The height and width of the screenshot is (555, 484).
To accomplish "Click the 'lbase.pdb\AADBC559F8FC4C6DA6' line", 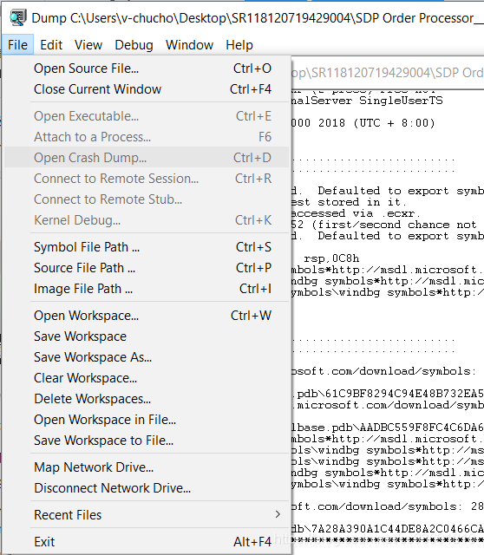I will (x=388, y=428).
